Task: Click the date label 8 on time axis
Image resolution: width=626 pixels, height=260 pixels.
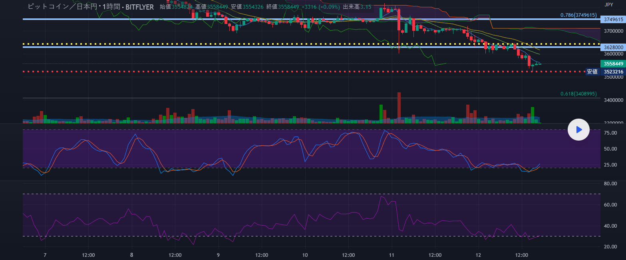Action: pyautogui.click(x=131, y=255)
